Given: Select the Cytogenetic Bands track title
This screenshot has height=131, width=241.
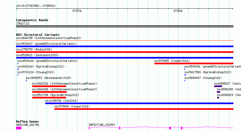Looking at the screenshot, I should [32, 20].
